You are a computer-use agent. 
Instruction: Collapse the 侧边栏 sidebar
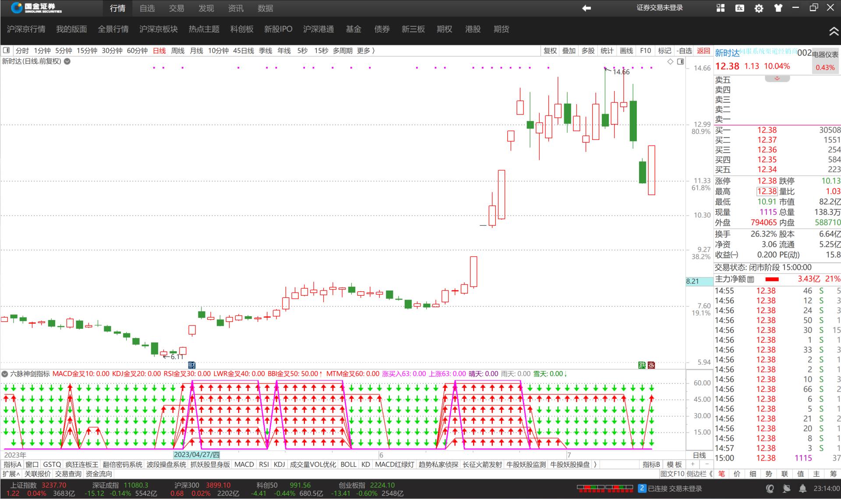pyautogui.click(x=700, y=474)
